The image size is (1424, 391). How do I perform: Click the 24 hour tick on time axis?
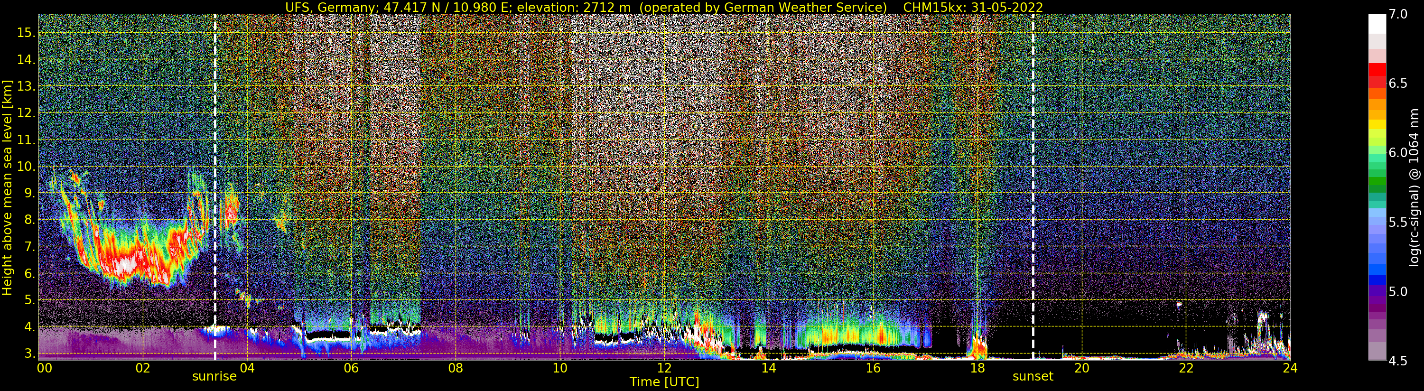(x=1290, y=368)
